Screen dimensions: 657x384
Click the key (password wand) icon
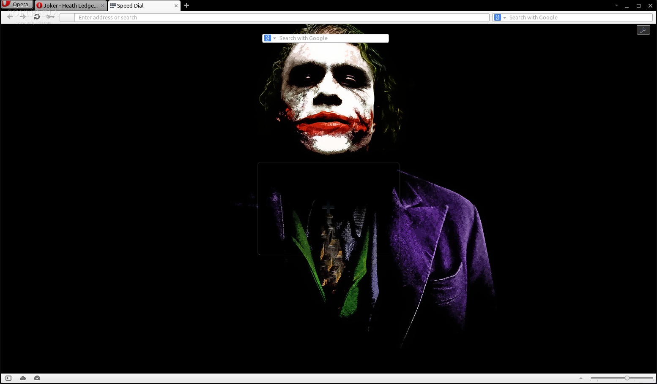pyautogui.click(x=50, y=17)
